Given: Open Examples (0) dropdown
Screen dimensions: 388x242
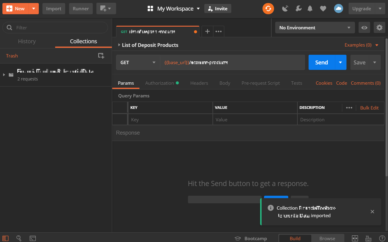Looking at the screenshot, I should pos(362,45).
